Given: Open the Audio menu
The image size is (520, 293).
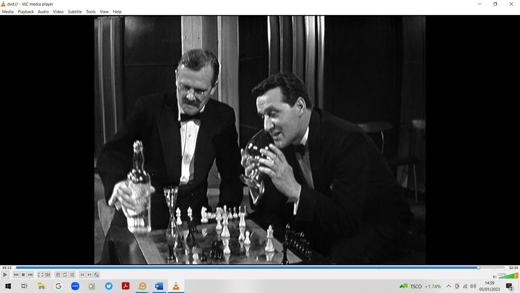Looking at the screenshot, I should (43, 11).
